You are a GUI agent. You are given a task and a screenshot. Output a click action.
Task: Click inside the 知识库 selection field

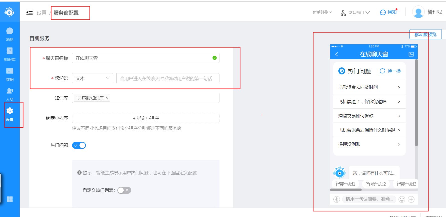(x=146, y=98)
